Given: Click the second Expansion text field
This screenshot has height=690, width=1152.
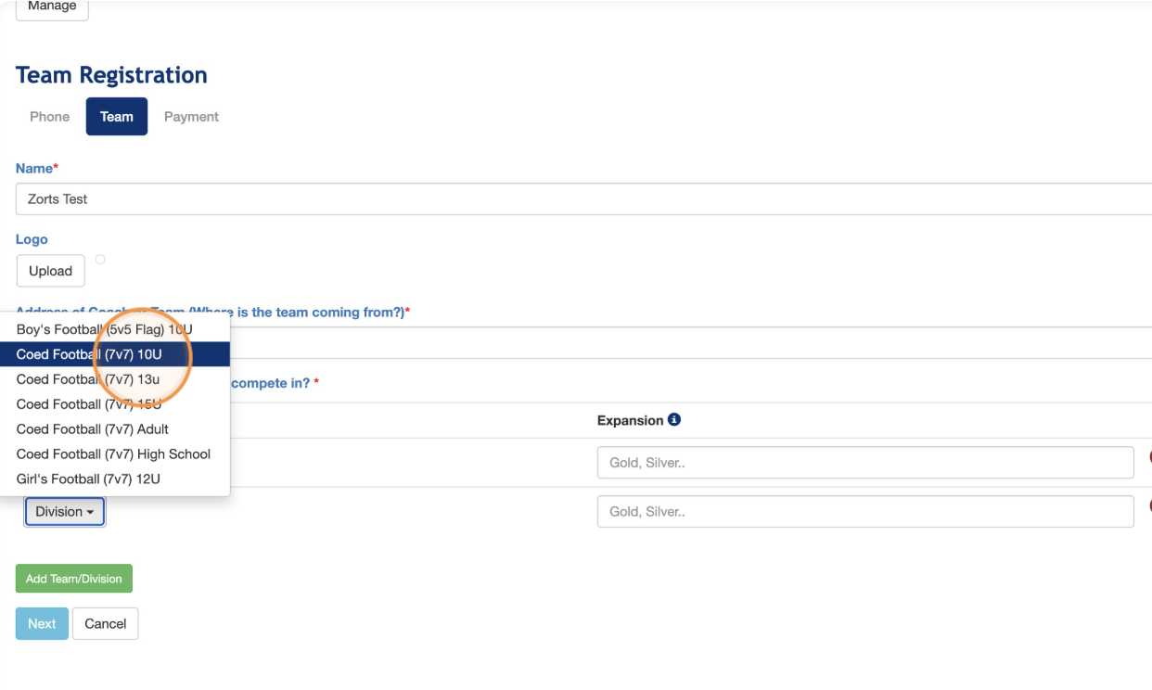Looking at the screenshot, I should click(x=864, y=512).
